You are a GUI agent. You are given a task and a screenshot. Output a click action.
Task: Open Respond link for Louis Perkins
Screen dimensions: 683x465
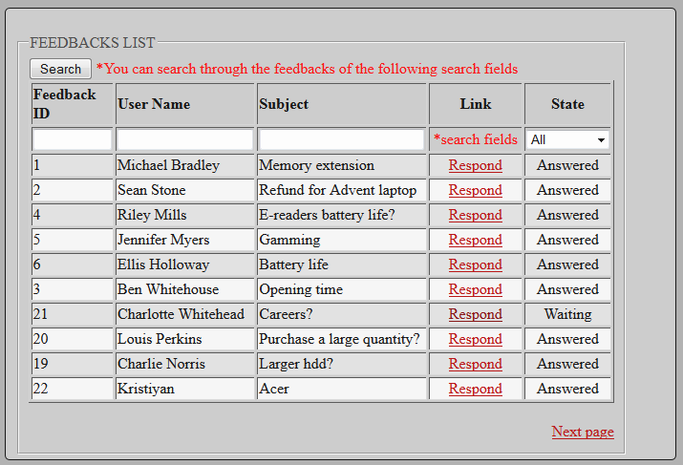click(x=475, y=339)
